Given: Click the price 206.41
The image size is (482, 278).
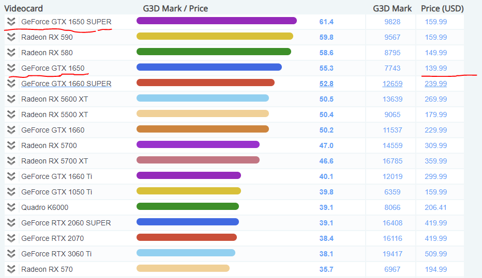Looking at the screenshot, I should tap(435, 207).
